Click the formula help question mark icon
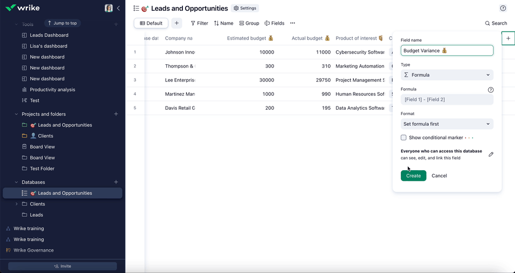This screenshot has width=515, height=273. coord(490,90)
